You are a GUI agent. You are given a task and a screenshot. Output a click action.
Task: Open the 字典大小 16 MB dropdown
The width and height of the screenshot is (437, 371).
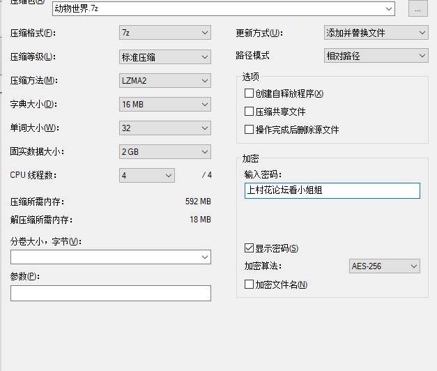point(165,105)
